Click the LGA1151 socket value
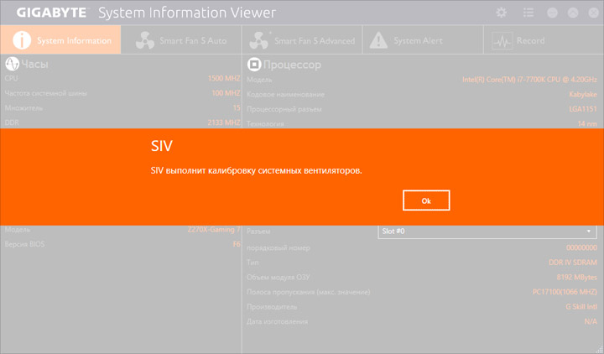This screenshot has width=604, height=354. (583, 109)
